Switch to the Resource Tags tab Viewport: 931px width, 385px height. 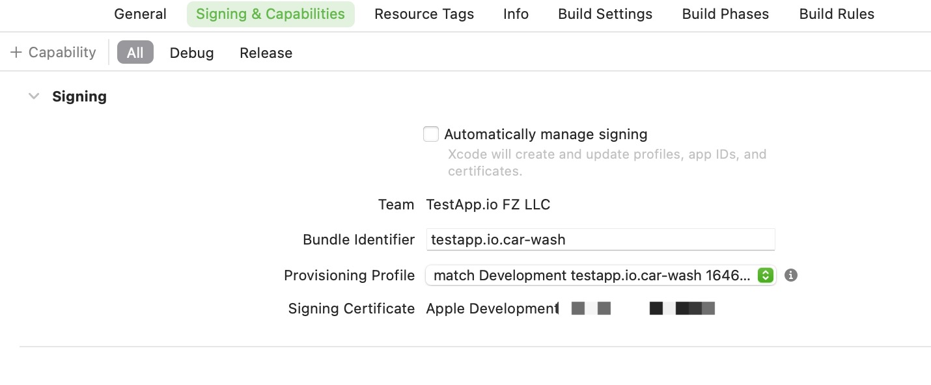pos(424,14)
